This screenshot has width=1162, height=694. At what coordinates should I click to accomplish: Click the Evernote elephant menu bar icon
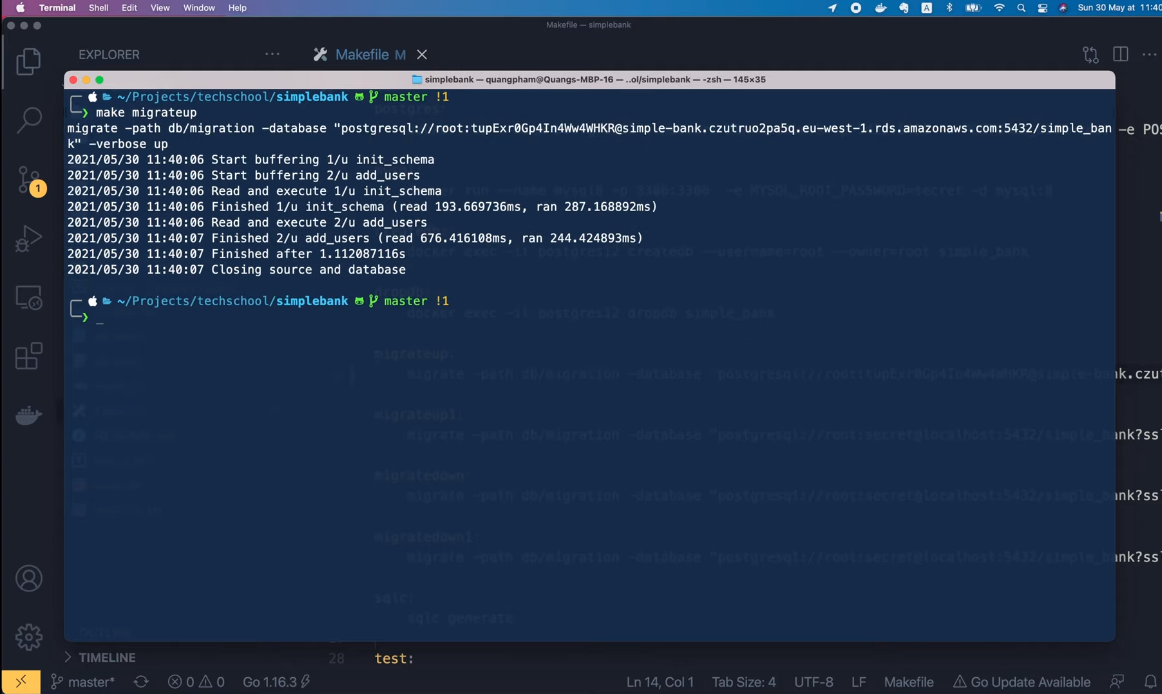point(904,8)
